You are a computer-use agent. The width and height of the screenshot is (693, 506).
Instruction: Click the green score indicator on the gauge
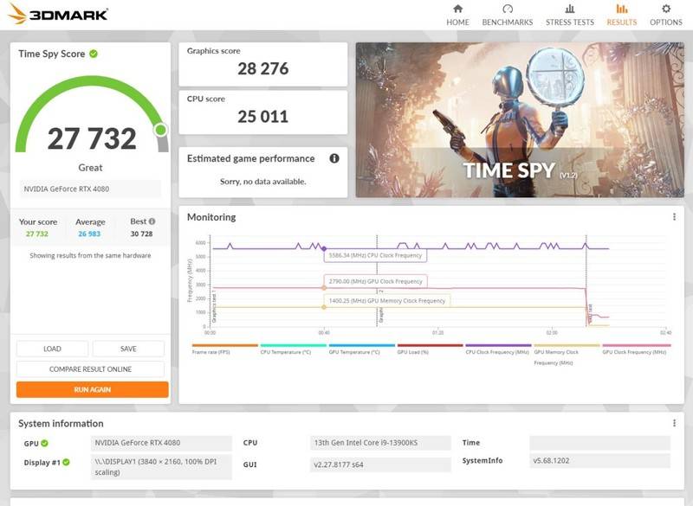(x=160, y=130)
